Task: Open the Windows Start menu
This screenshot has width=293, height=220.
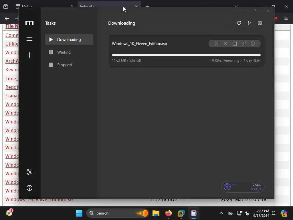Action: 79,213
